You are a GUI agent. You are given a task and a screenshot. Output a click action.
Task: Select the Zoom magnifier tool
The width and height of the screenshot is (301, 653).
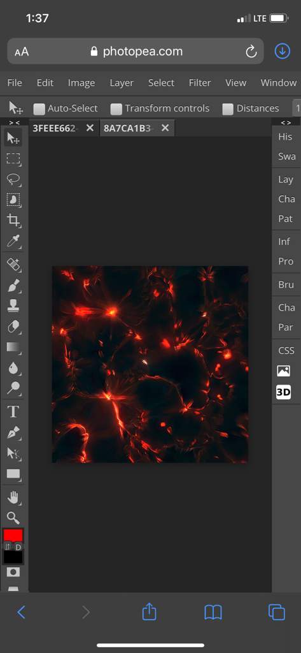click(13, 518)
